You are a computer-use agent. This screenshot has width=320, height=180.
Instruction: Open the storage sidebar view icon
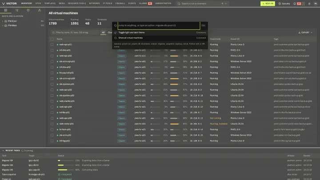tap(28, 10)
